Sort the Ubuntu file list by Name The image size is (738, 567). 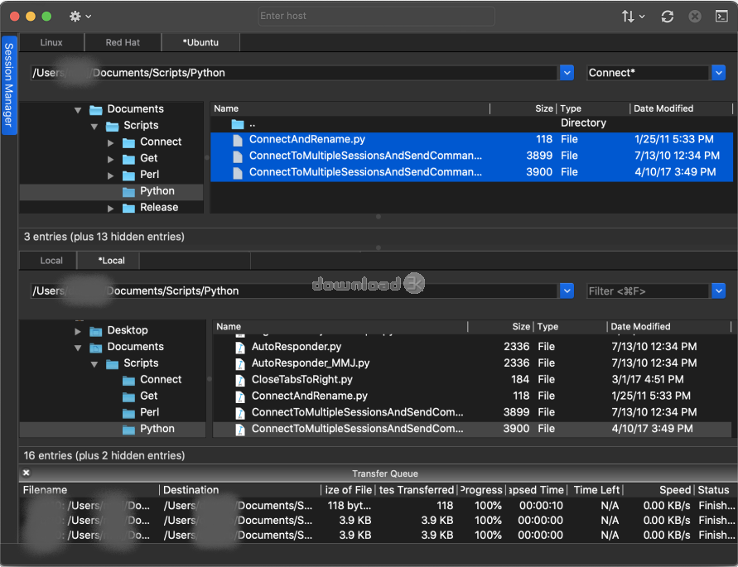pos(350,108)
